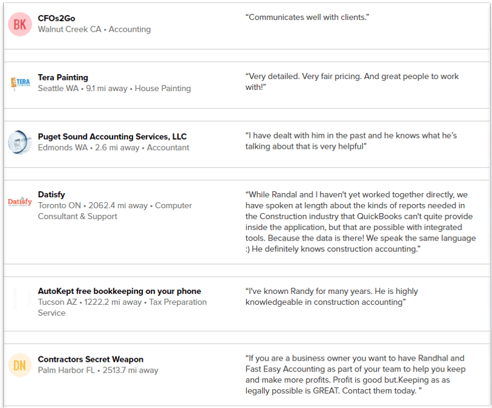
Task: Open the CFOs2Go business name
Action: coord(57,18)
